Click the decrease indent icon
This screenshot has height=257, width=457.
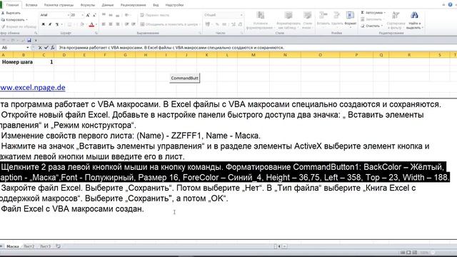click(x=127, y=24)
